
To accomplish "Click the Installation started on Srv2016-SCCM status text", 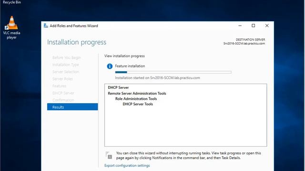I will [x=157, y=78].
